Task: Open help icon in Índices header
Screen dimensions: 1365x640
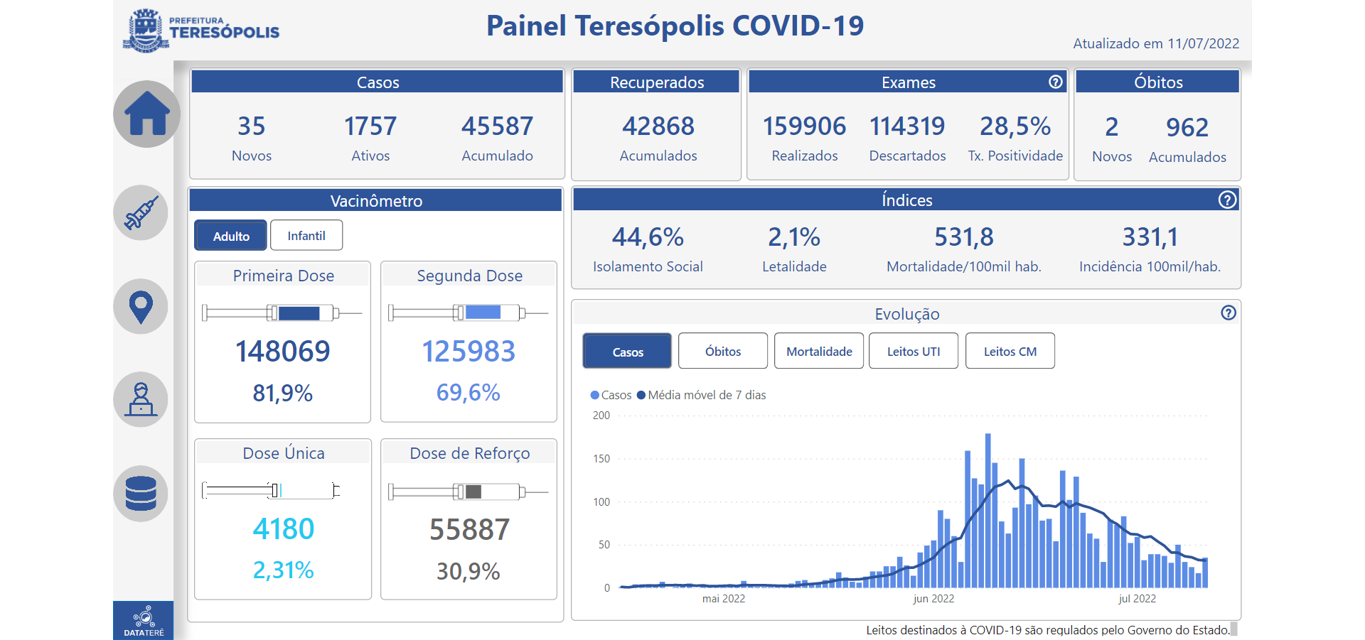Action: [1227, 200]
